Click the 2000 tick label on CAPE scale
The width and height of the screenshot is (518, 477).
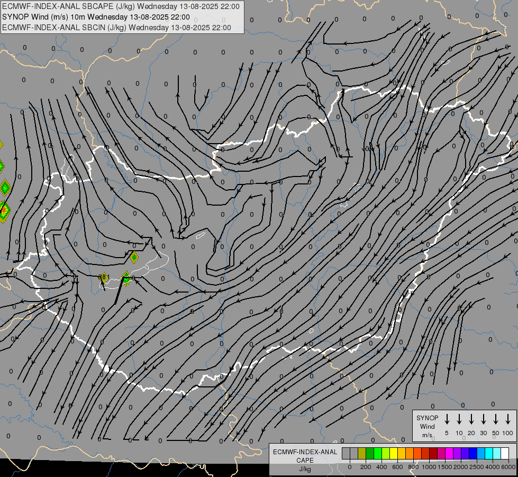tap(460, 467)
